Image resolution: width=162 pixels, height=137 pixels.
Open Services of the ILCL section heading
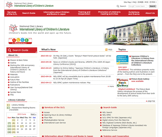click(x=55, y=107)
